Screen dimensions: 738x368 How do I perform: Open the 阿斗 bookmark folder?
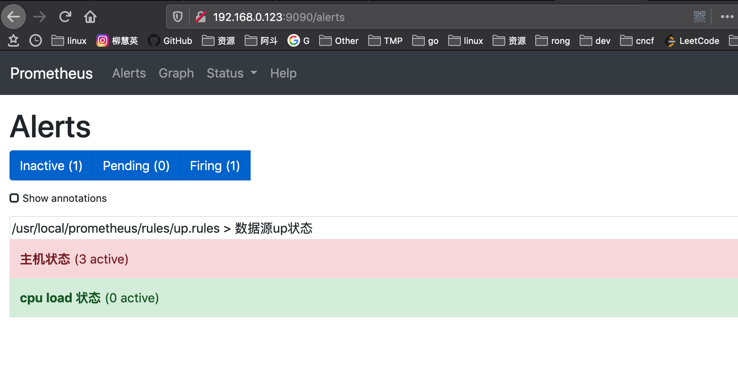[261, 40]
